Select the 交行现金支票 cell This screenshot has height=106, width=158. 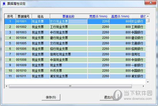click(x=69, y=43)
